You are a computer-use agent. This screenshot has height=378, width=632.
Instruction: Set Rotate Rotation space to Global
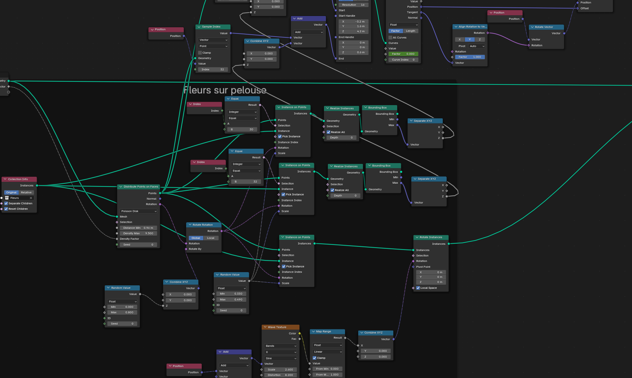pyautogui.click(x=196, y=238)
